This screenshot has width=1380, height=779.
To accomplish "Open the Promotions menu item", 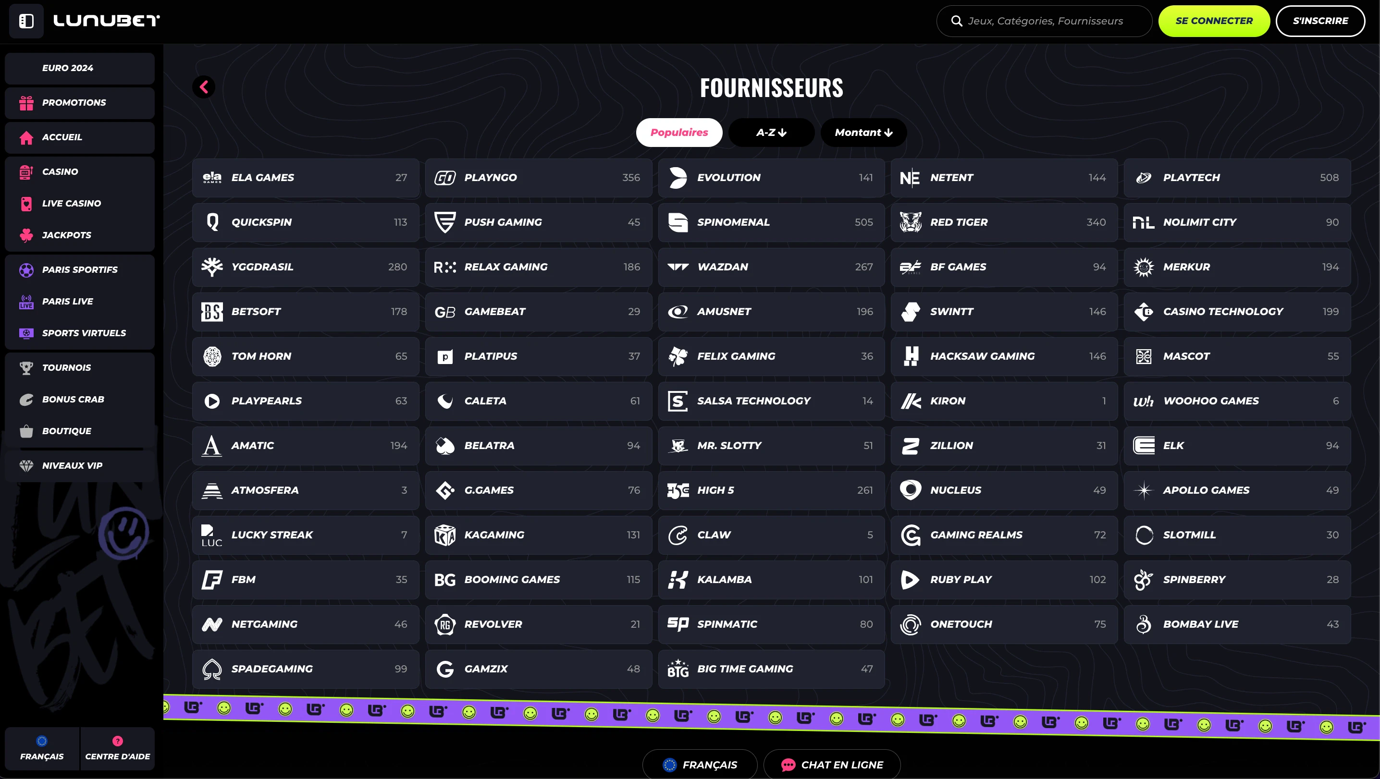I will 80,103.
